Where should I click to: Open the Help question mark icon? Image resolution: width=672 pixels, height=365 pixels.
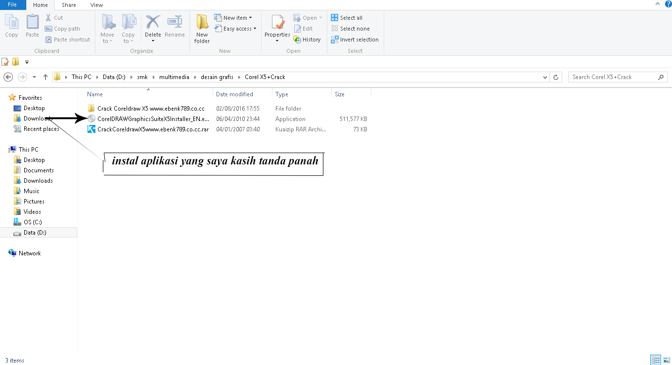click(669, 4)
